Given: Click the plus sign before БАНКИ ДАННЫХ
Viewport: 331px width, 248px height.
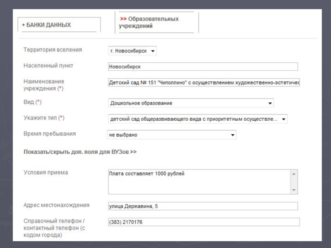Looking at the screenshot, I should point(24,25).
